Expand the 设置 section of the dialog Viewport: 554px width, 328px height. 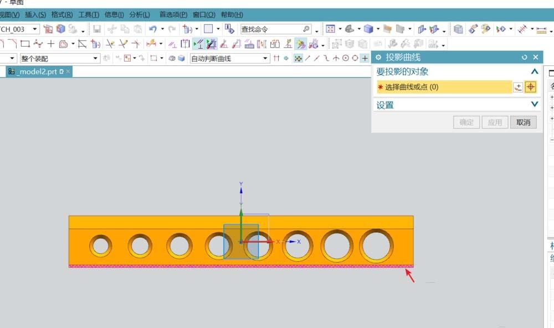click(534, 103)
